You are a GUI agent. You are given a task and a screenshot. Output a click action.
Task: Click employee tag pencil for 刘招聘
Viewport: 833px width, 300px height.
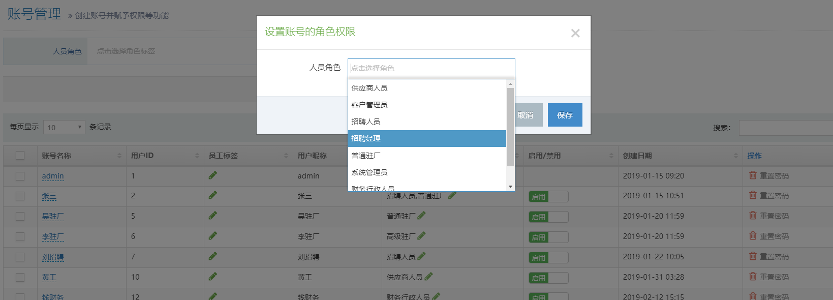[213, 256]
